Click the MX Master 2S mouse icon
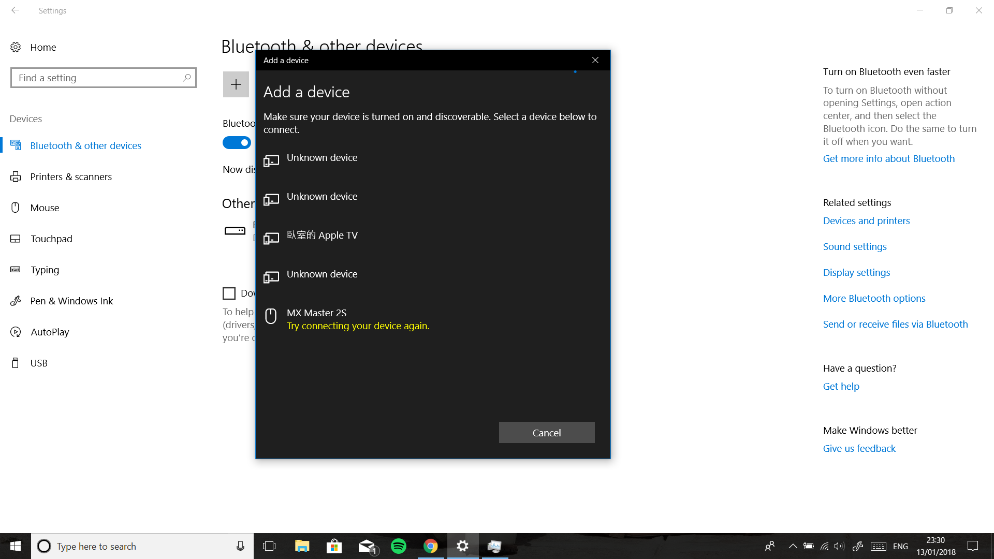 tap(271, 316)
